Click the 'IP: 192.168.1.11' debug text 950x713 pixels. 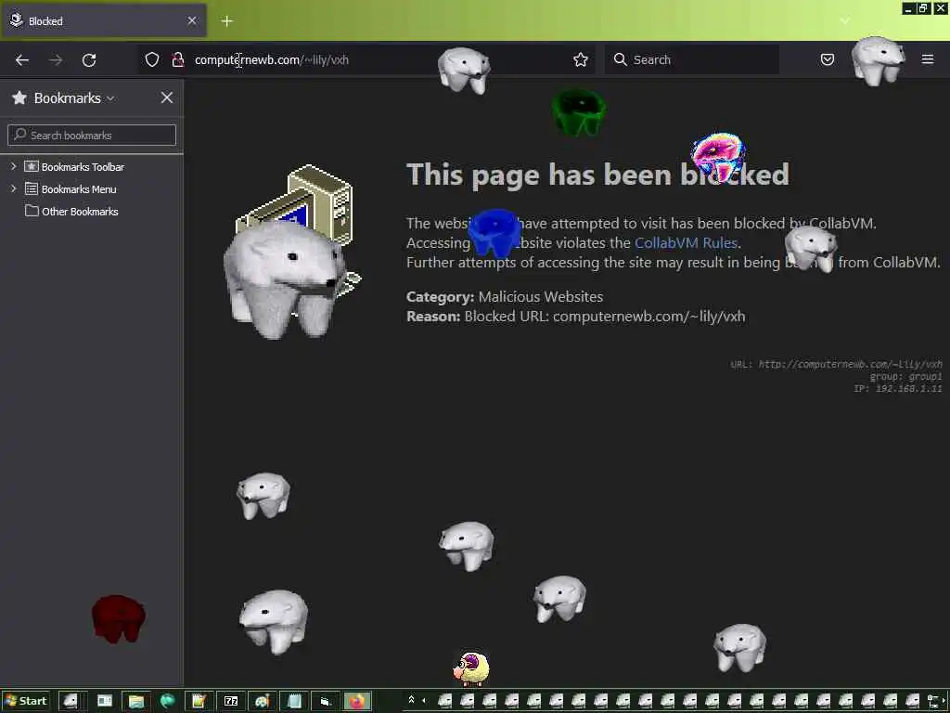click(x=897, y=389)
